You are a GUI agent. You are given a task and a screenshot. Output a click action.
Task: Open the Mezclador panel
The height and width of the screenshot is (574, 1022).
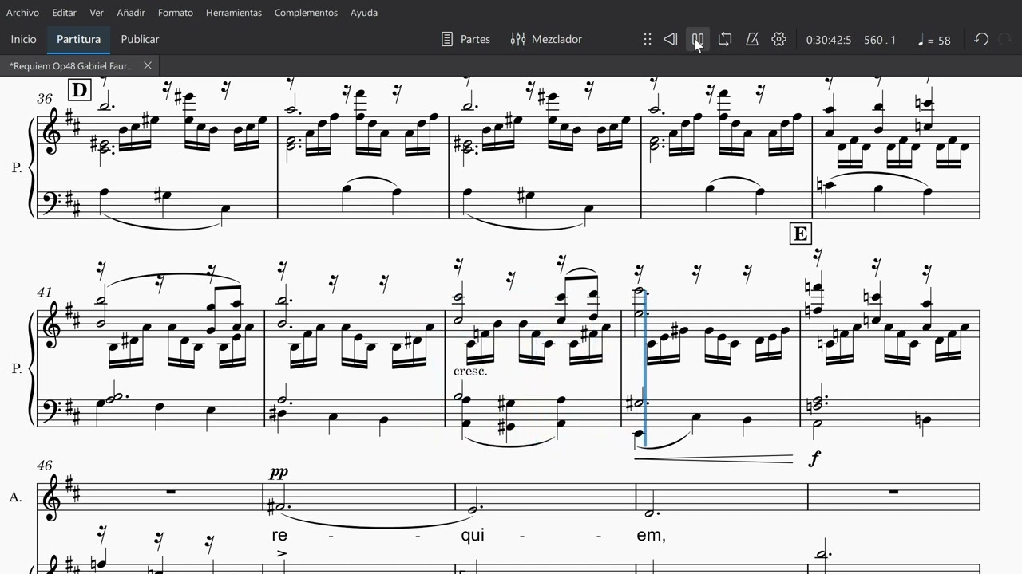pos(546,39)
